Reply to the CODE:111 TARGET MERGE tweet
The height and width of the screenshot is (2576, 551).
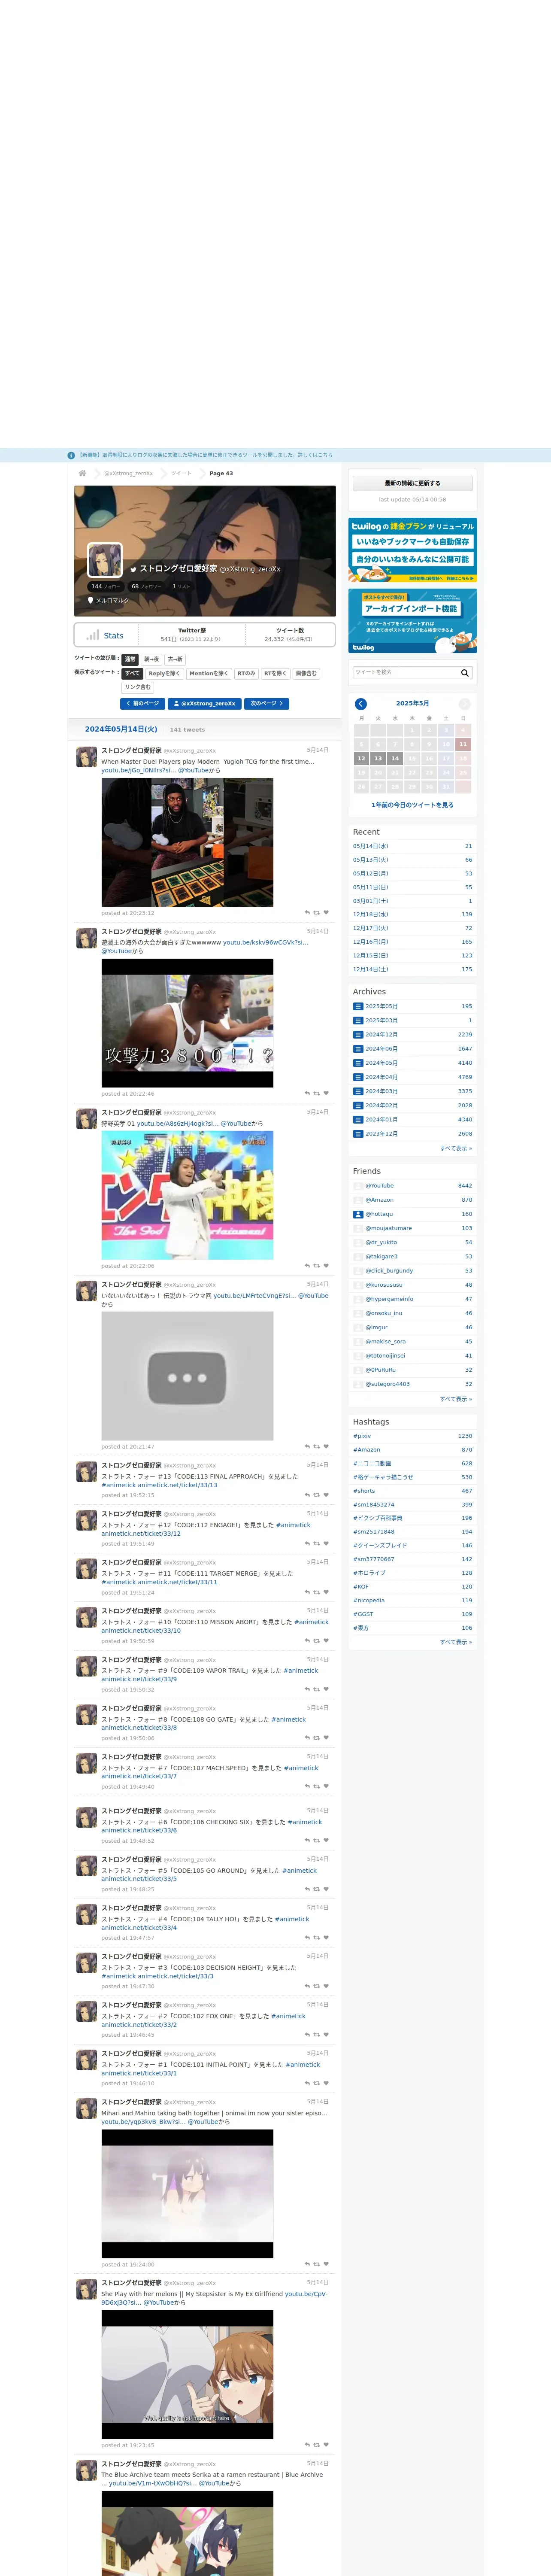click(x=307, y=1592)
